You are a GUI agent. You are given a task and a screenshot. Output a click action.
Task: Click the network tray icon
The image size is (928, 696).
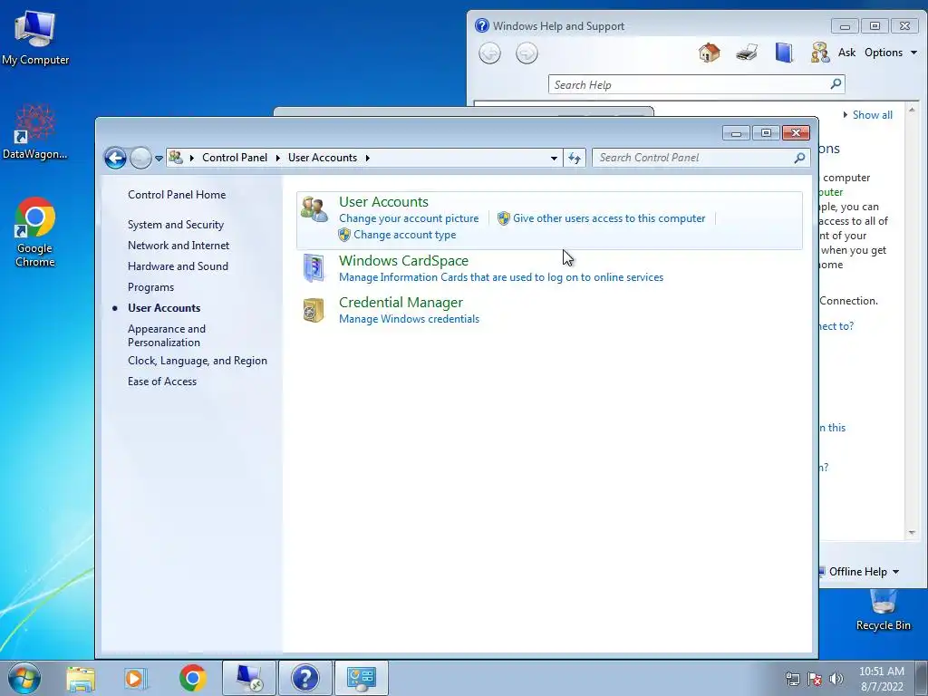pyautogui.click(x=792, y=679)
